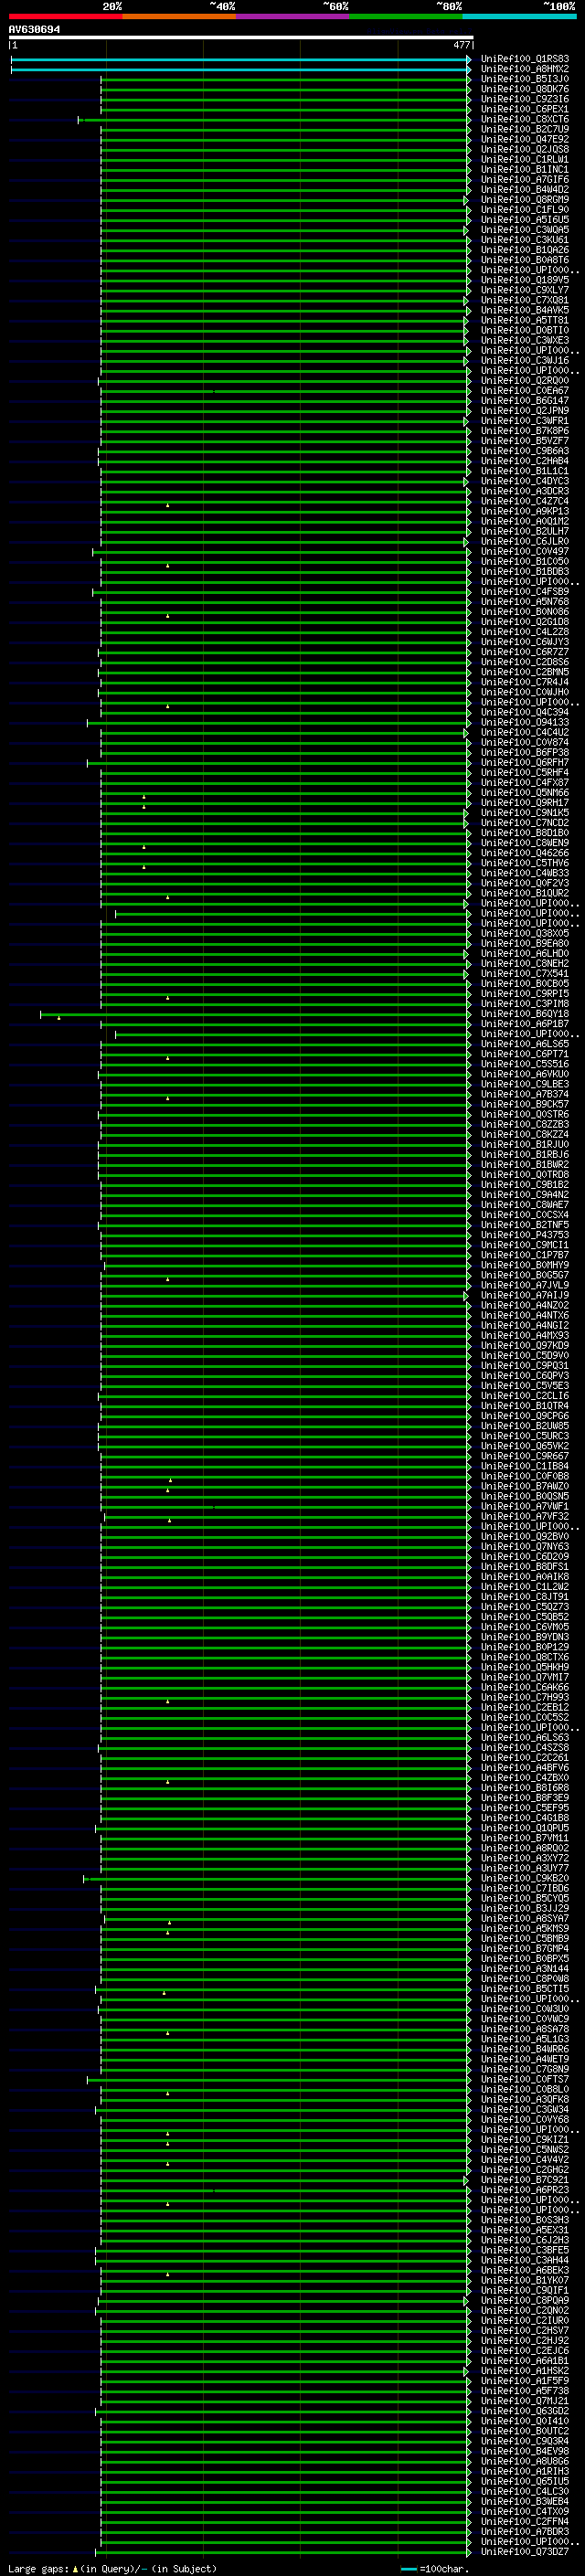Select label UniRef100_B0A8T6
585x2576 pixels.
pos(525,260)
